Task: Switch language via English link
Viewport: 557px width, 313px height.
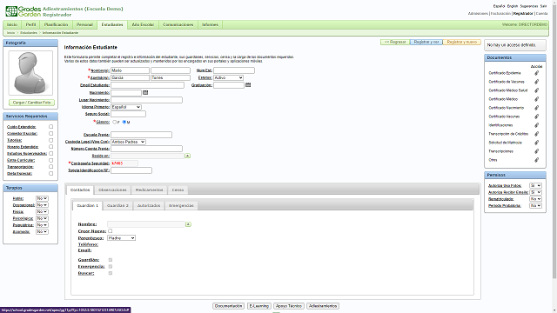Action: 512,6
